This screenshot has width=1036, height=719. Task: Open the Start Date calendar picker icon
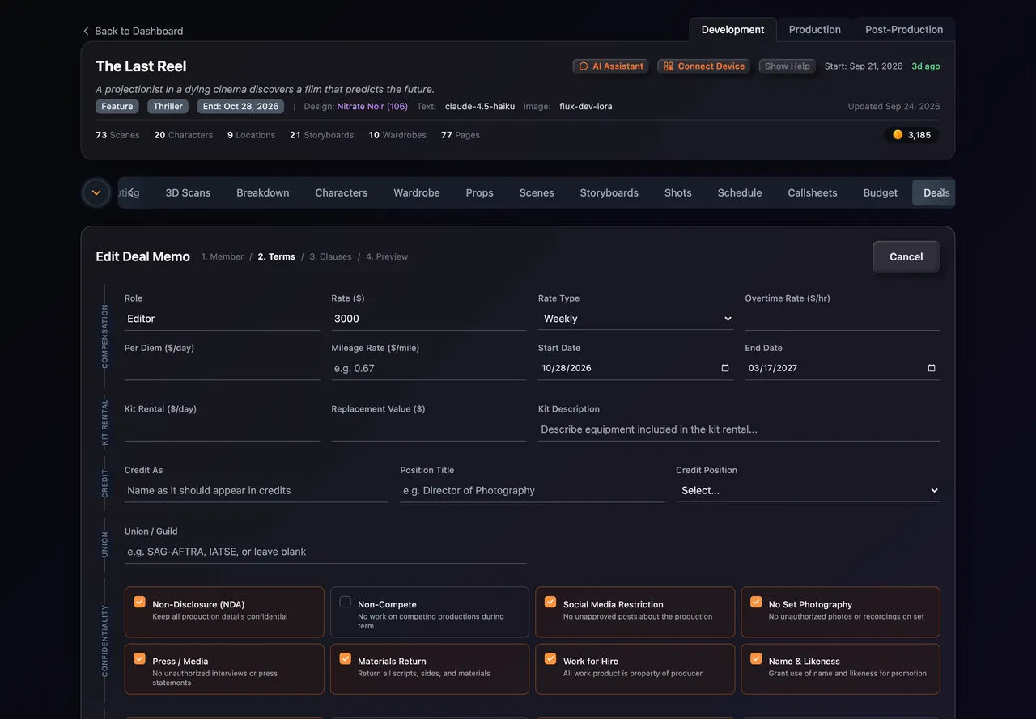pyautogui.click(x=724, y=368)
